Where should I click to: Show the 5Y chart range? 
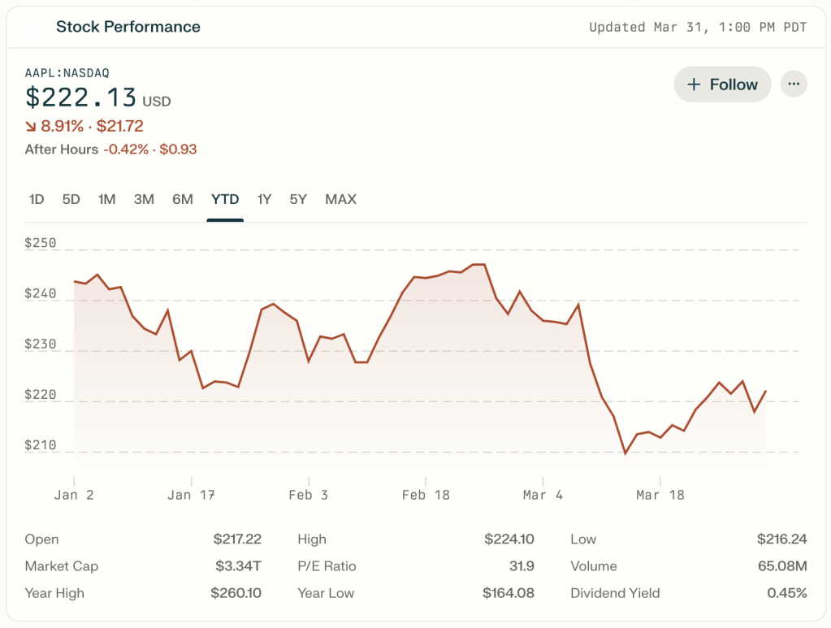pos(298,199)
